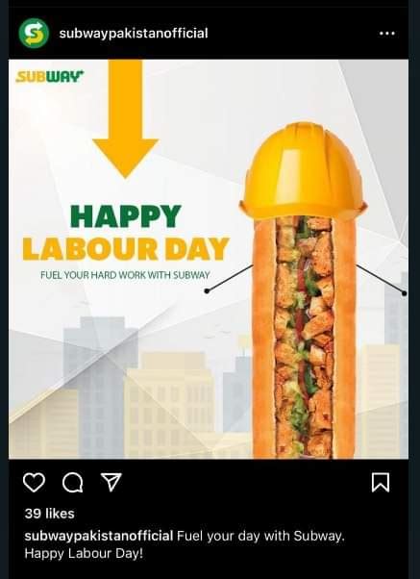Tap the Subway profile avatar
The image size is (420, 579).
tap(34, 34)
